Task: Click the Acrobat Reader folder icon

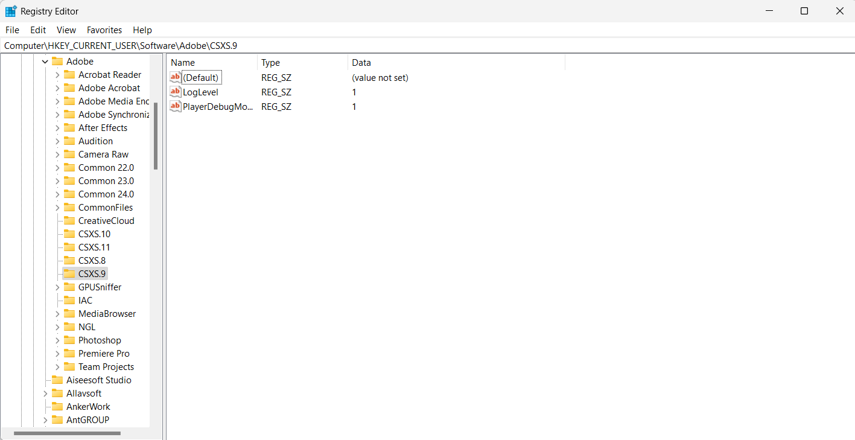Action: 69,75
